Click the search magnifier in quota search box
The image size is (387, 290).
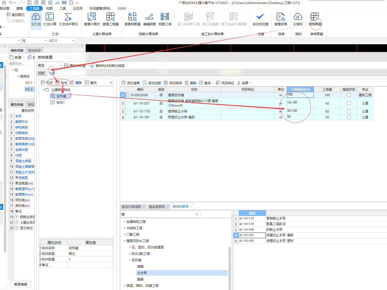[x=197, y=214]
